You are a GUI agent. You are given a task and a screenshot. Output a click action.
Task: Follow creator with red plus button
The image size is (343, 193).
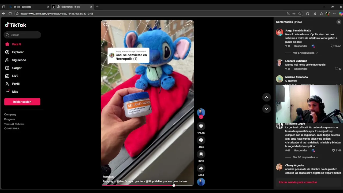201,117
